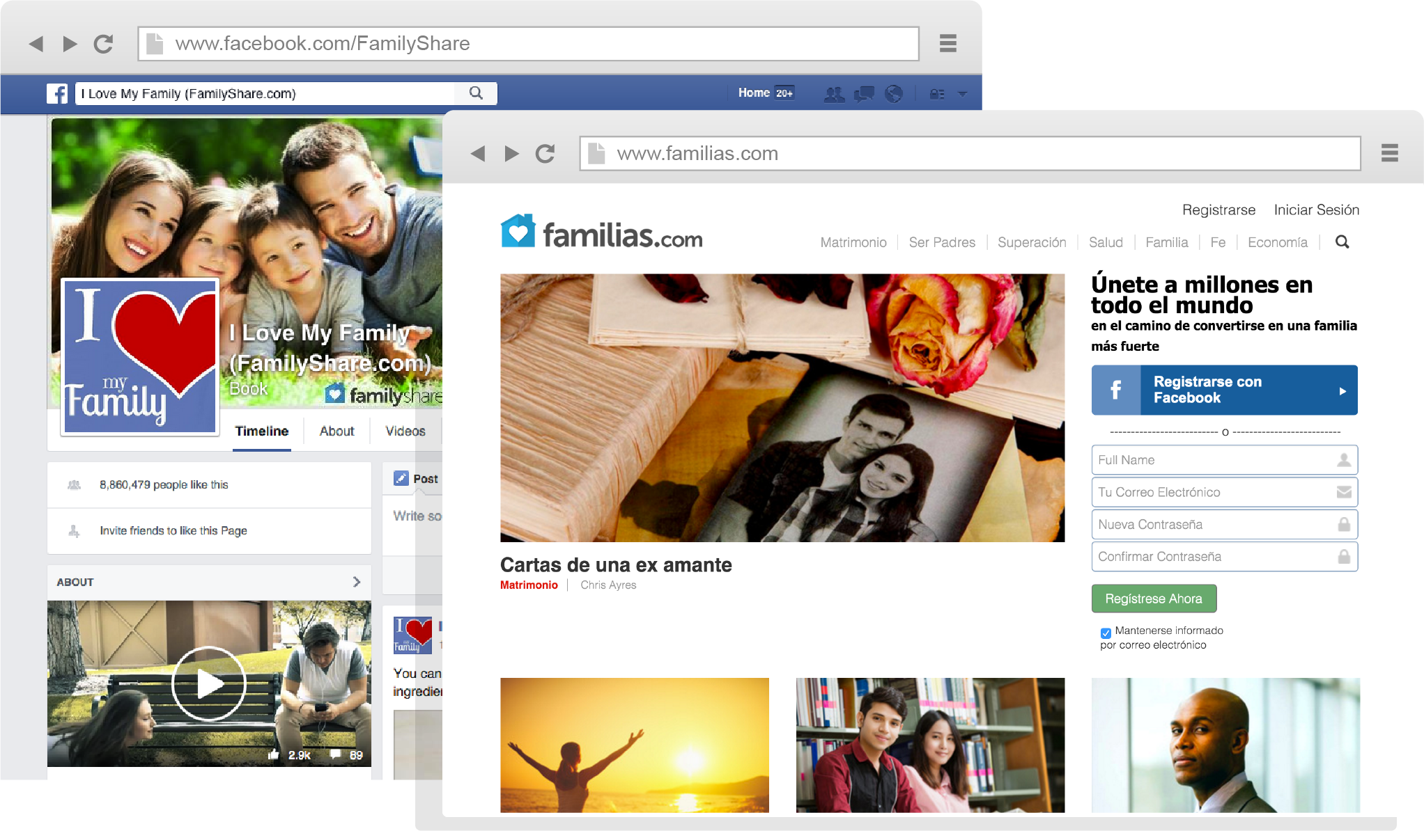Open the library couple article thumbnail

point(930,745)
